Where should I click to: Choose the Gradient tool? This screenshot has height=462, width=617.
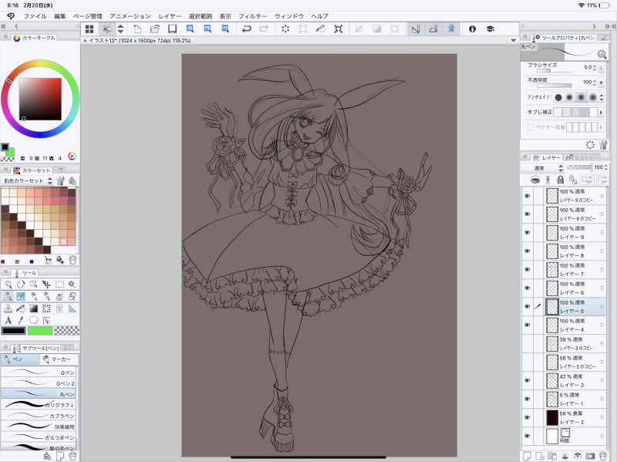coord(34,309)
